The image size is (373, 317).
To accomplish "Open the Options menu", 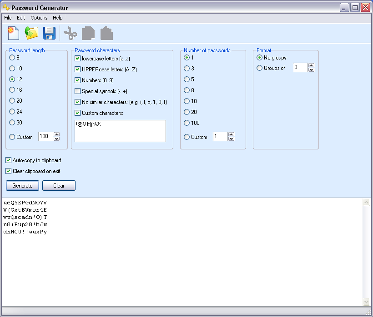I will tap(39, 18).
